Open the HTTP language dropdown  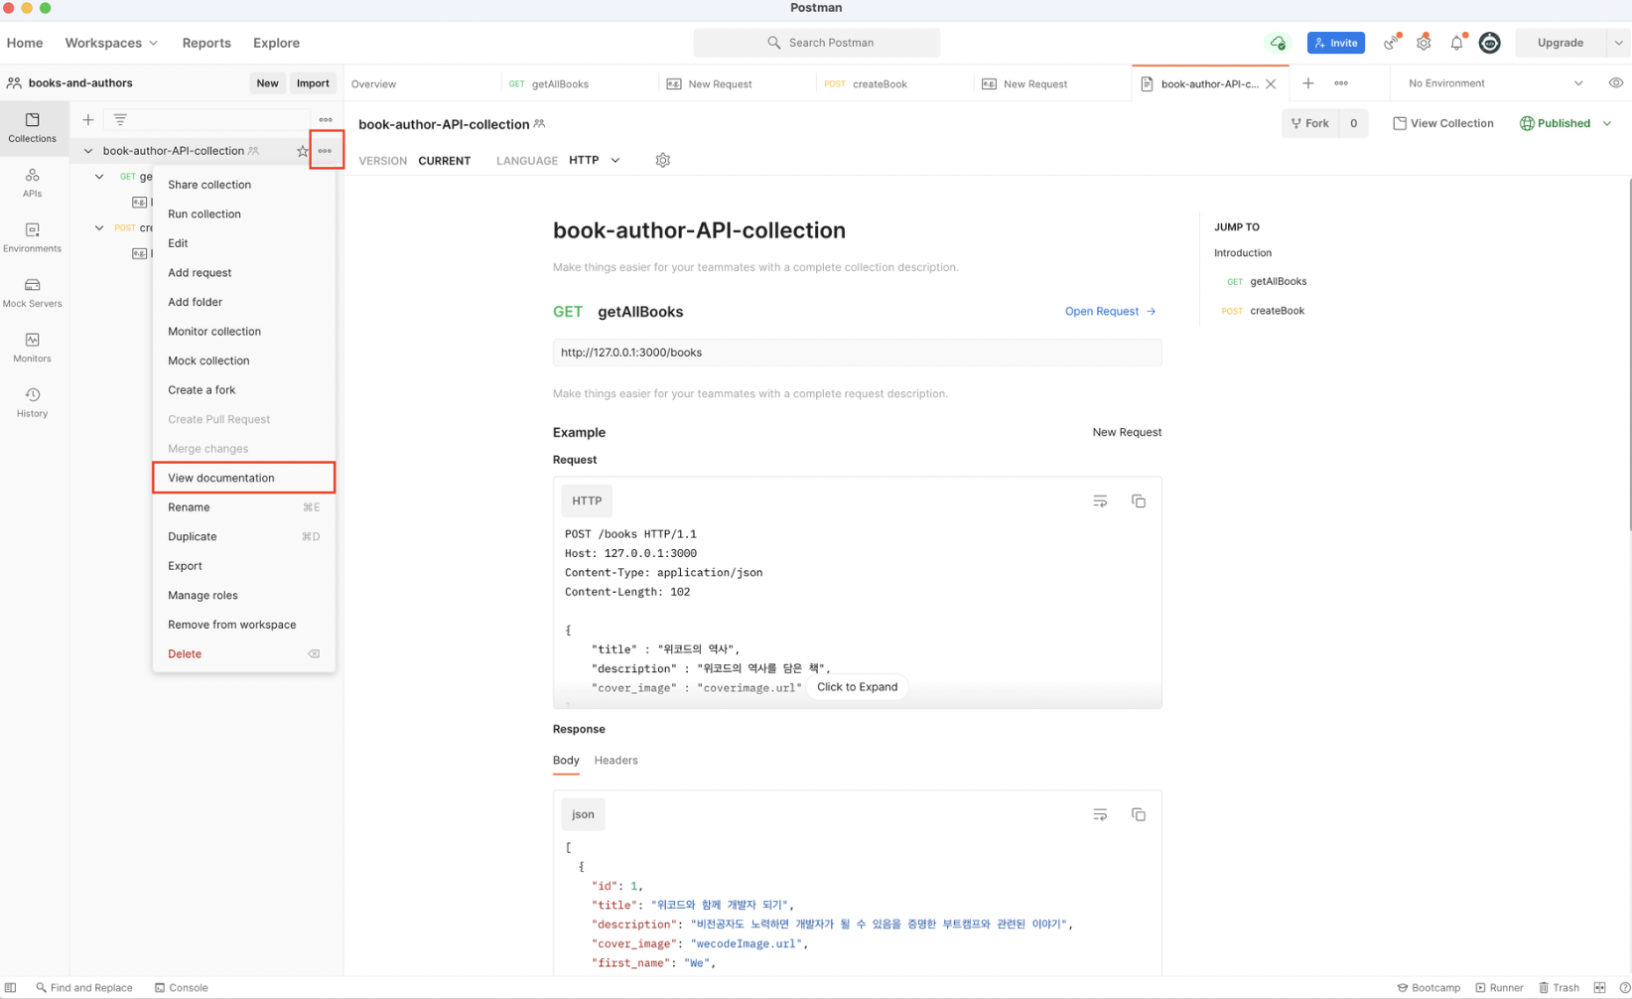pyautogui.click(x=595, y=160)
